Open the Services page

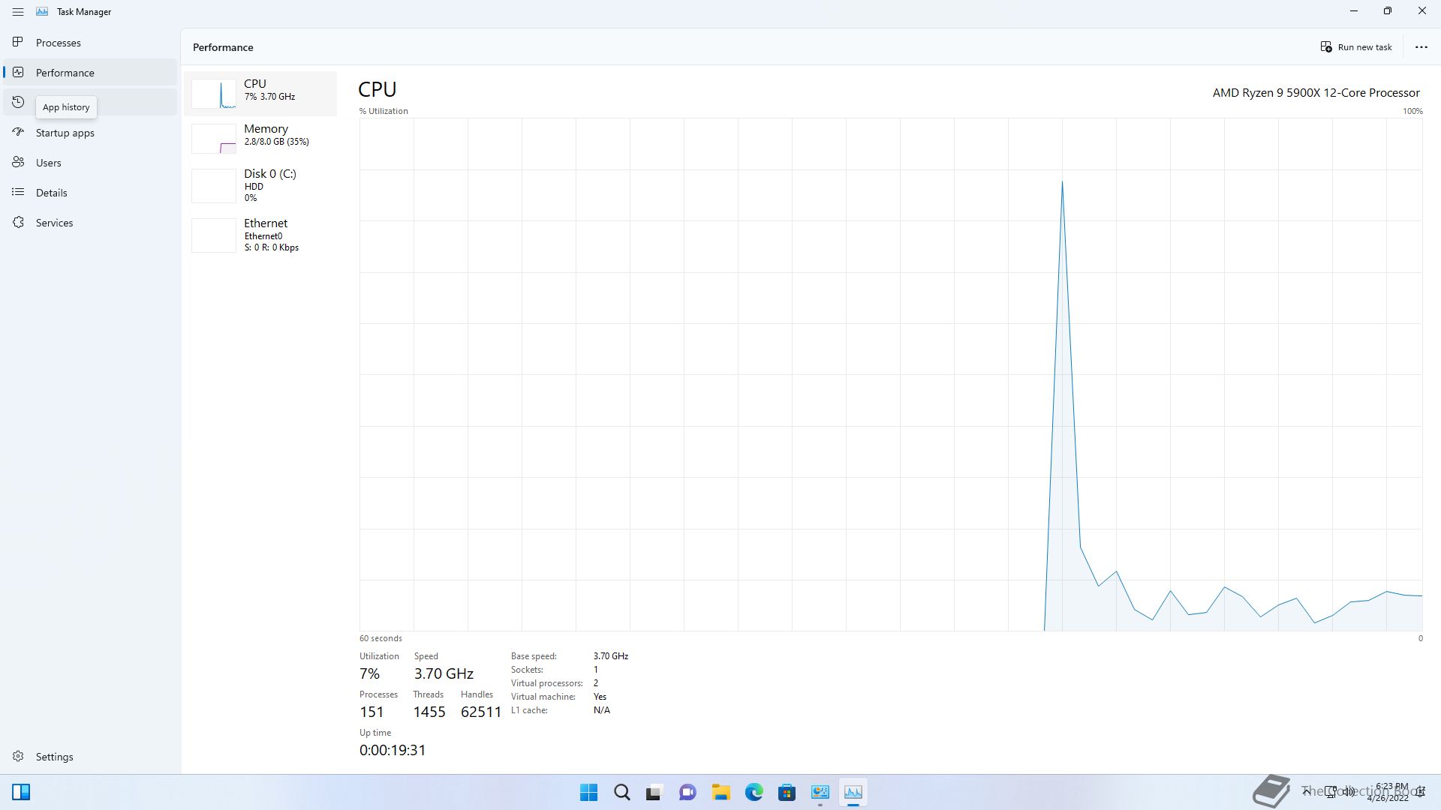click(x=90, y=223)
